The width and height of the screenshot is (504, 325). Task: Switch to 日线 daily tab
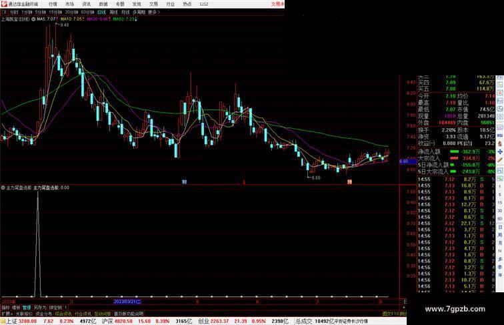(x=101, y=12)
